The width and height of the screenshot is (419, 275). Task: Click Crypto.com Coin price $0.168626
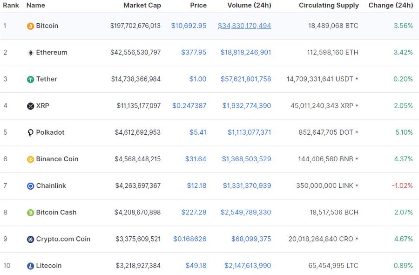tap(190, 239)
